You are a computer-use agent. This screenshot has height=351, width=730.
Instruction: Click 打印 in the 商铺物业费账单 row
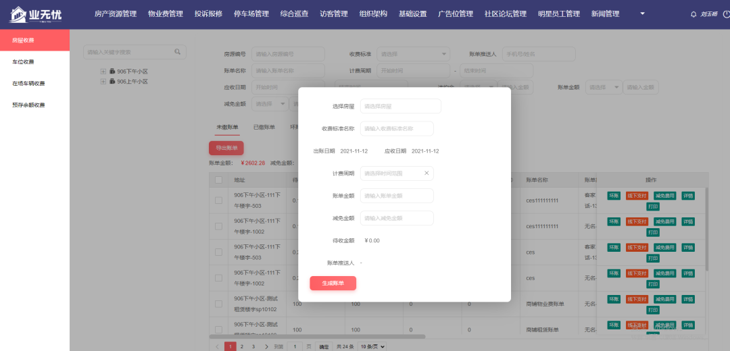[x=653, y=310]
